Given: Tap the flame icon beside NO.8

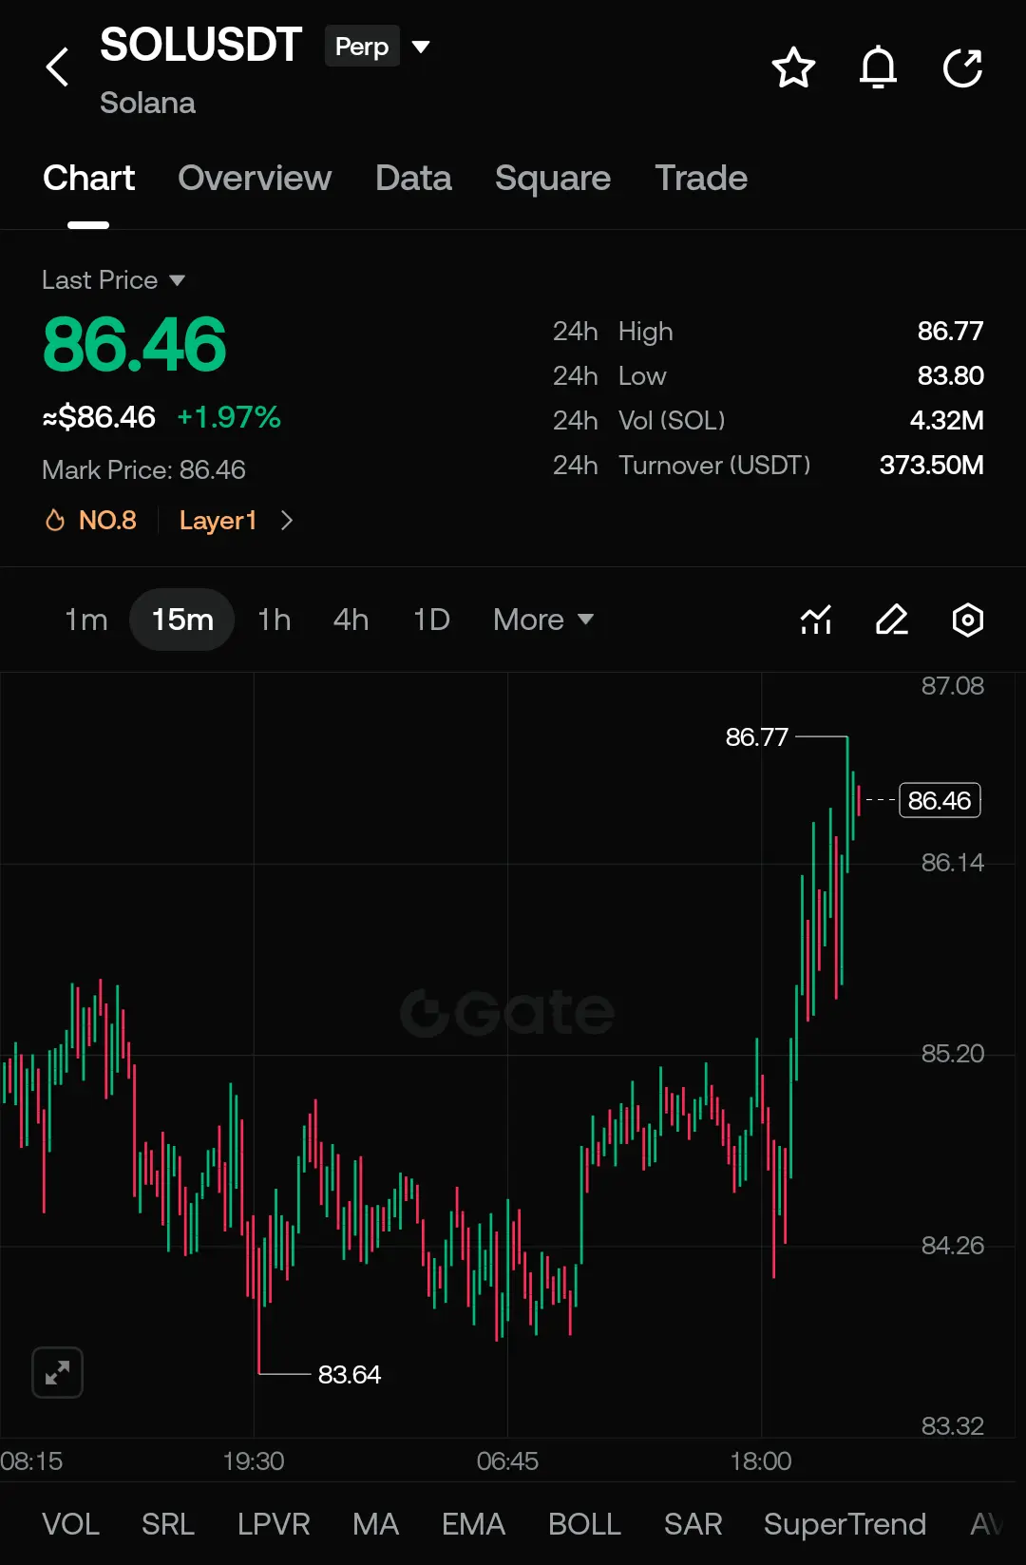Looking at the screenshot, I should tap(55, 520).
